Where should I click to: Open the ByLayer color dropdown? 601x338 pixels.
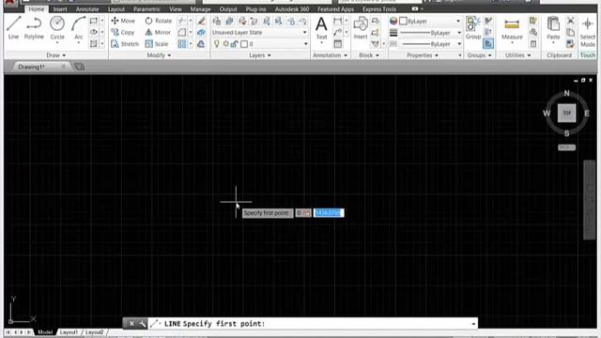(x=429, y=21)
